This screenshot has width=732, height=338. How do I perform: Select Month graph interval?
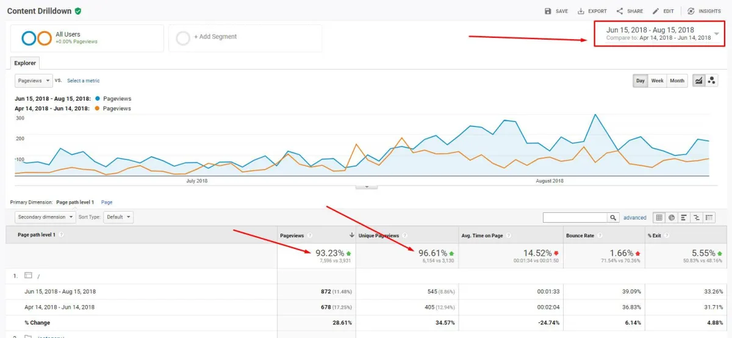click(677, 81)
